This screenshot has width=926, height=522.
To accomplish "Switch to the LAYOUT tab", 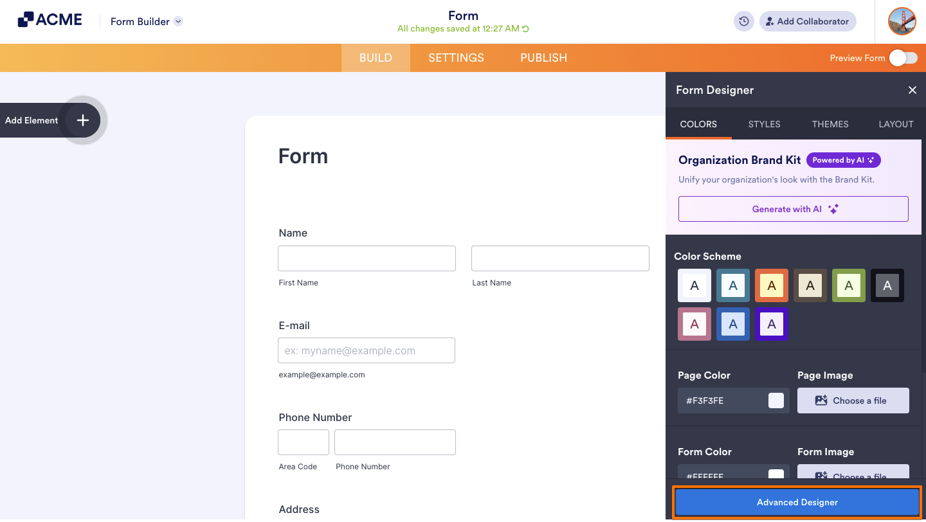I will [x=896, y=124].
